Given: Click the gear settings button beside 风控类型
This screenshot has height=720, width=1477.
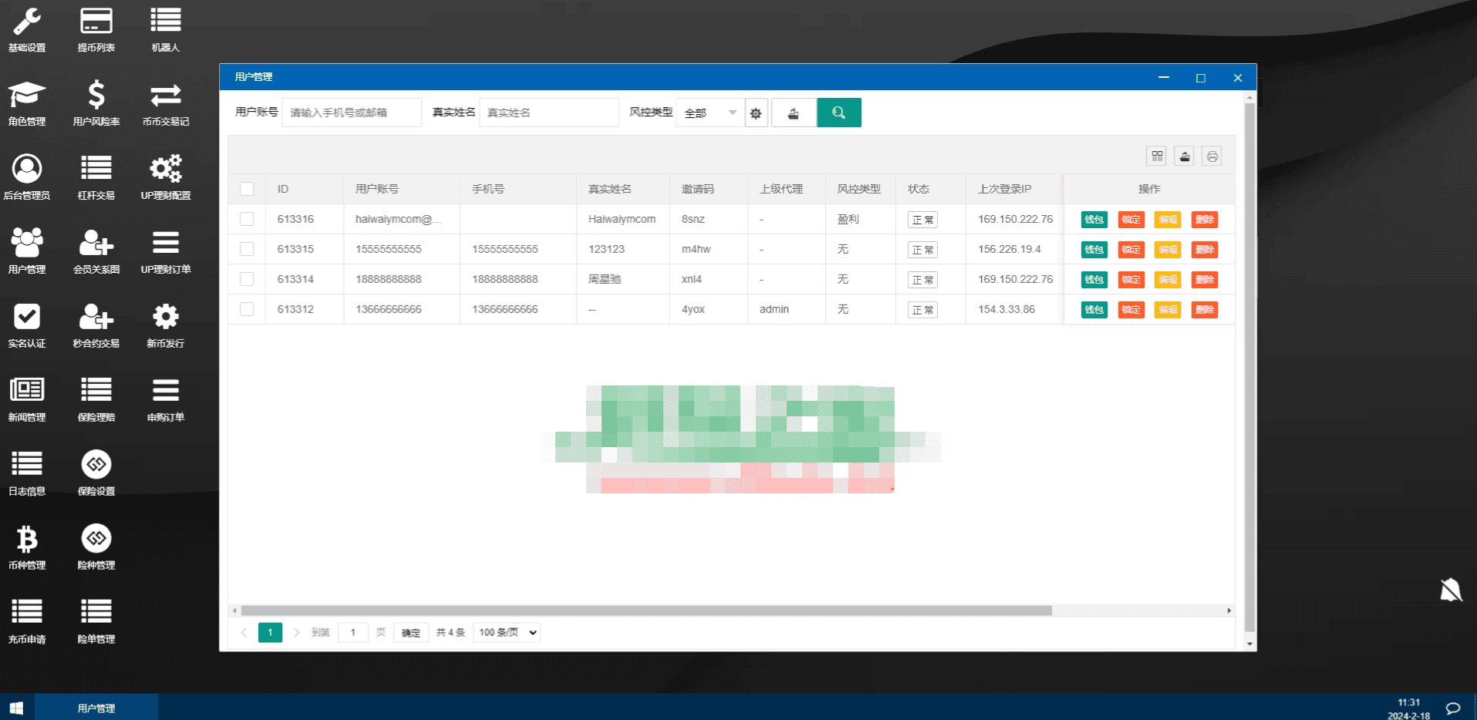Looking at the screenshot, I should pyautogui.click(x=756, y=113).
